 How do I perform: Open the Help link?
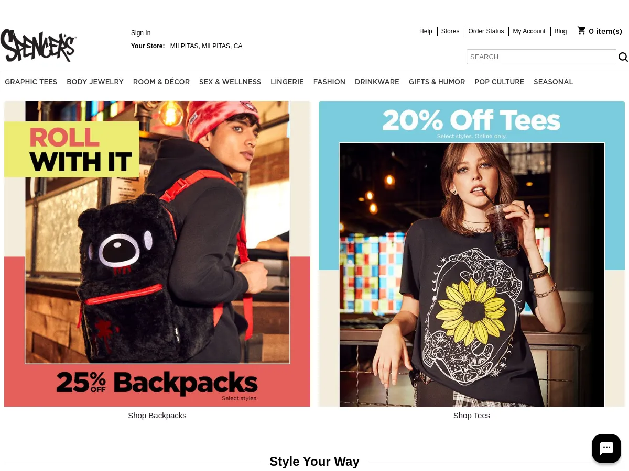click(426, 31)
